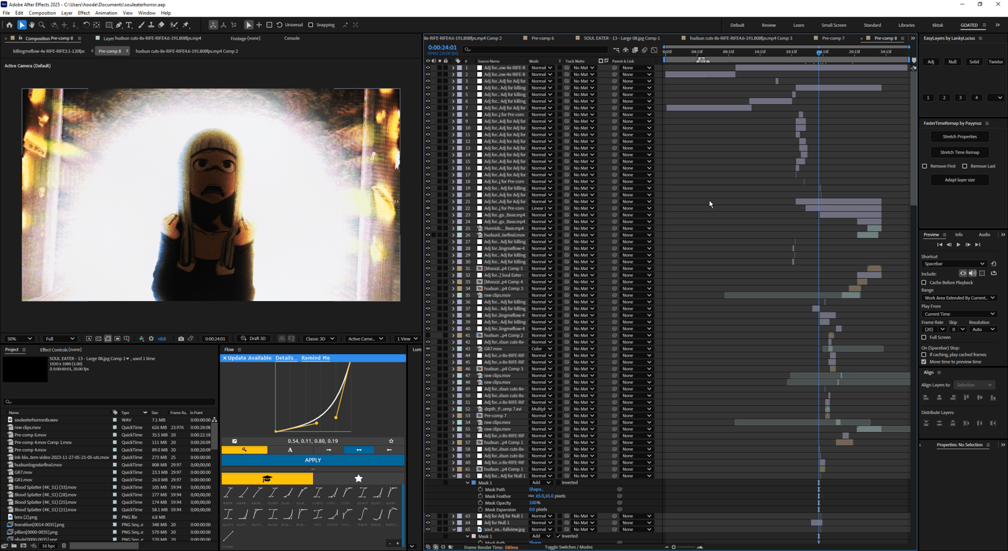Collapse Mask 1 under layer 62
Viewport: 1008px width, 551px height.
coord(468,482)
